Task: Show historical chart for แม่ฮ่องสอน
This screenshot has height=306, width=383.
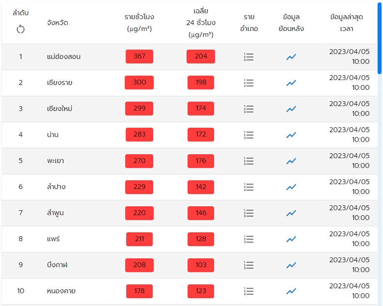Action: (291, 57)
